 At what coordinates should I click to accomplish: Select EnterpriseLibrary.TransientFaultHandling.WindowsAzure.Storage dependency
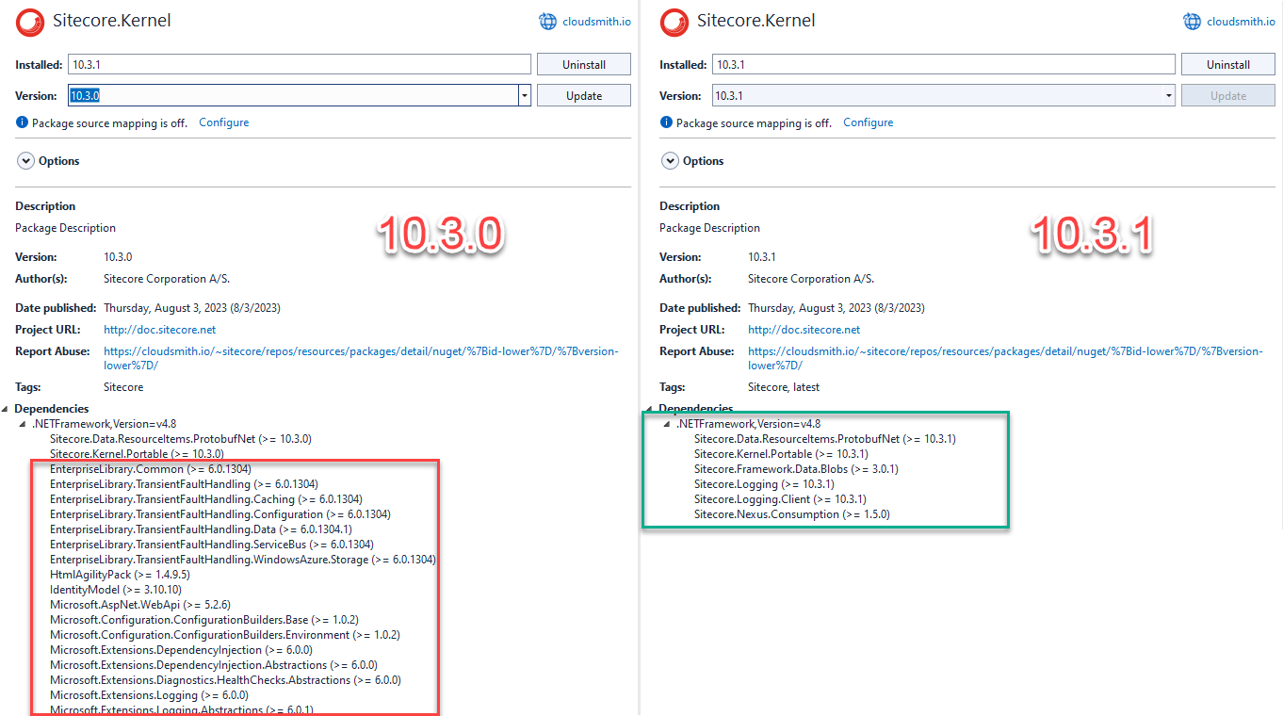(243, 560)
